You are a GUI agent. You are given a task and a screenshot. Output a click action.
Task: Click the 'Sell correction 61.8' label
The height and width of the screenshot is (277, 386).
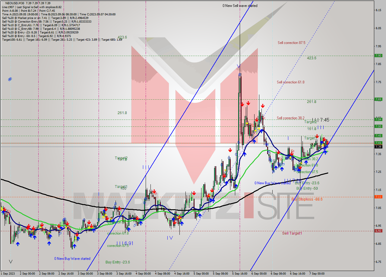point(291,82)
